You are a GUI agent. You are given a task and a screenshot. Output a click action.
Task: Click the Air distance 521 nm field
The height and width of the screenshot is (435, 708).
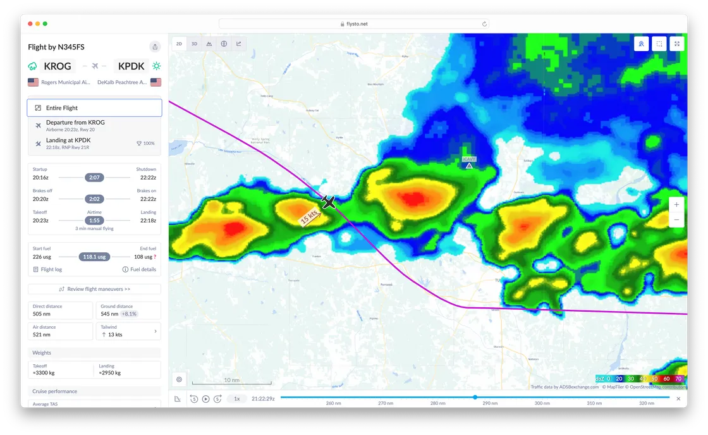pyautogui.click(x=61, y=331)
